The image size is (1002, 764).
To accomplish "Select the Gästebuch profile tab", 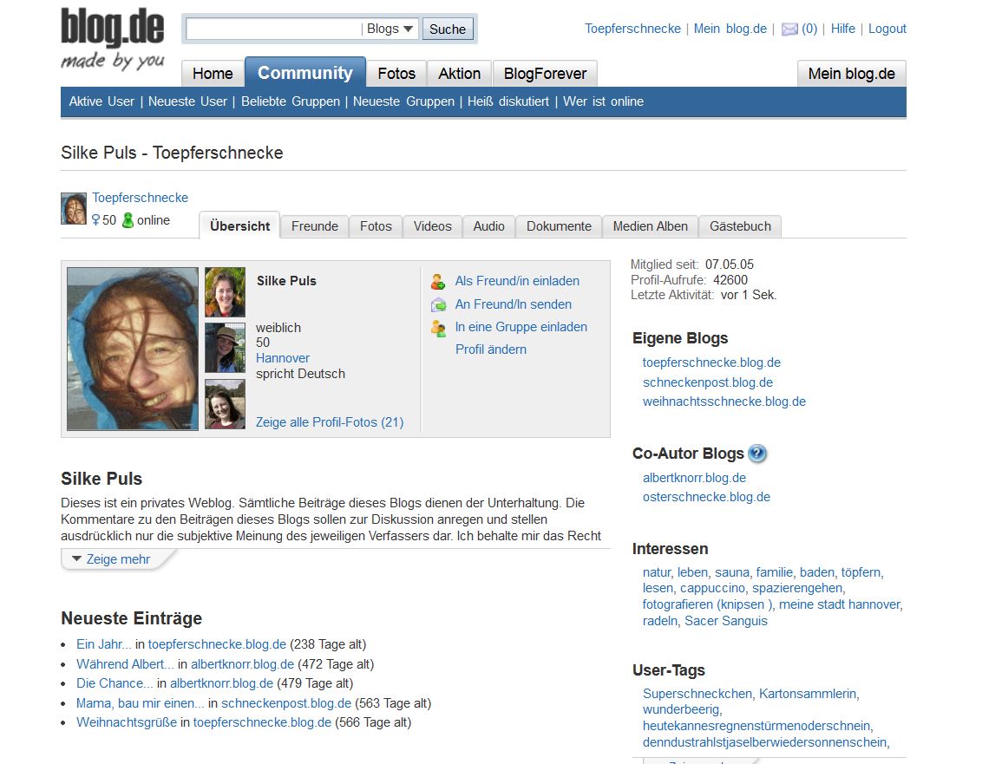I will tap(740, 226).
